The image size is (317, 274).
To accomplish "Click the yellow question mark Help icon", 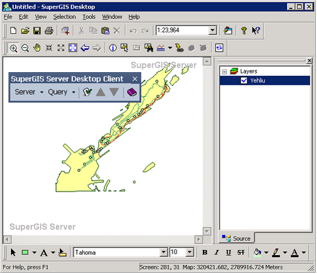I will pos(244,31).
